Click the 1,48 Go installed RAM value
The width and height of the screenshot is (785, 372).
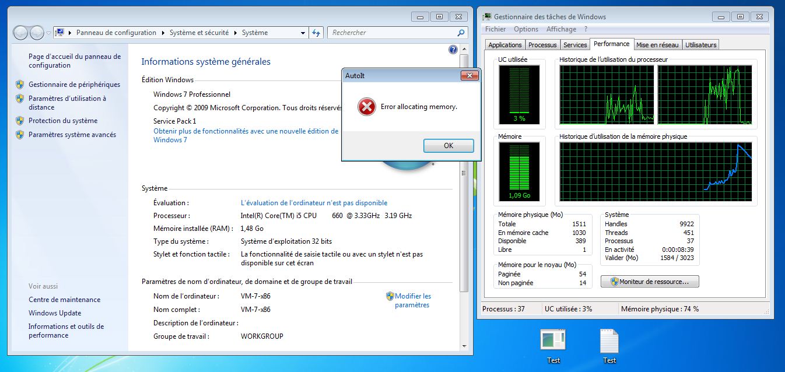click(252, 229)
